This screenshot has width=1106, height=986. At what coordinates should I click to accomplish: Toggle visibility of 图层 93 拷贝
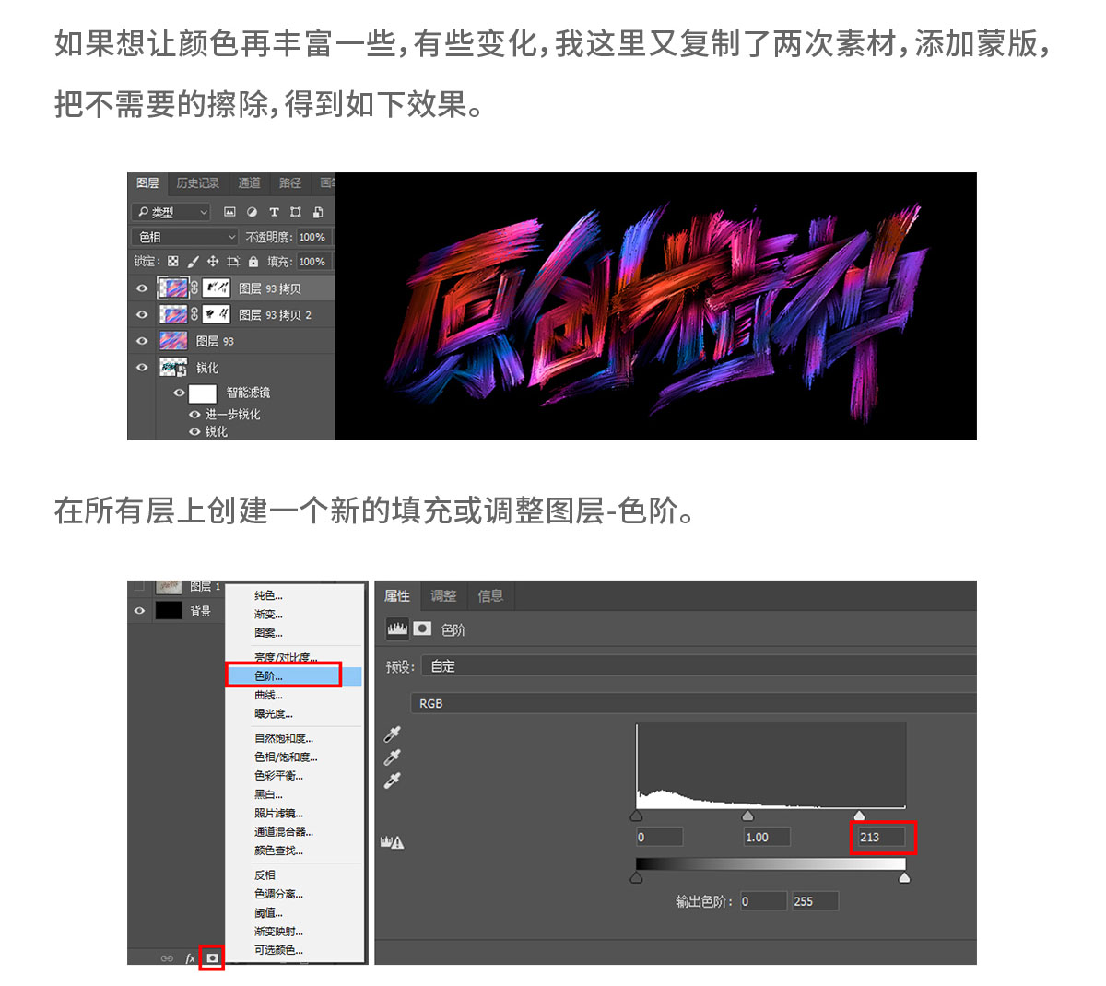pyautogui.click(x=142, y=288)
